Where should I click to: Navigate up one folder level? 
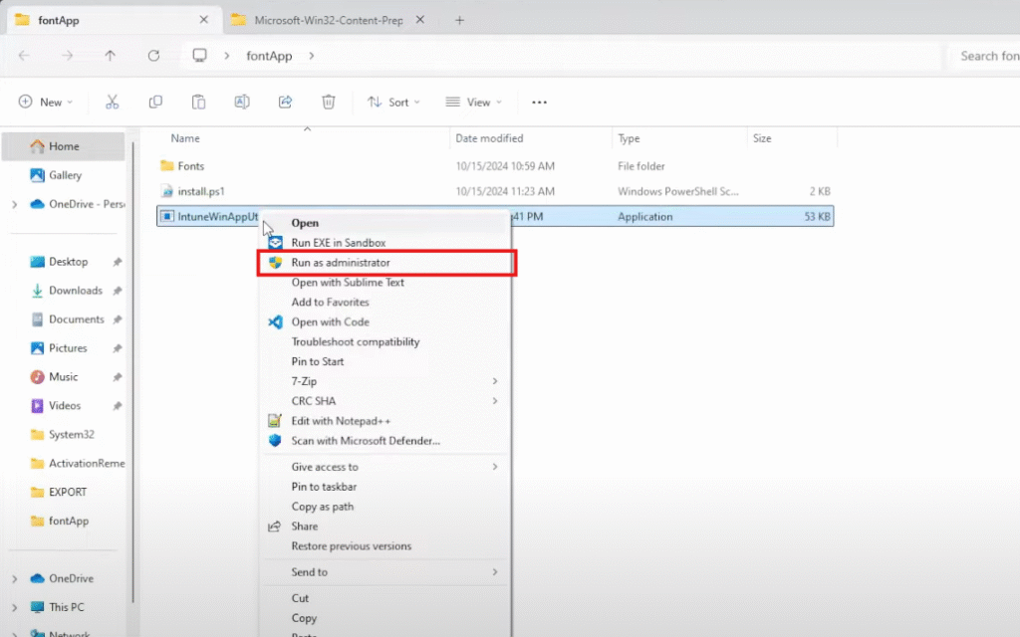click(x=110, y=56)
